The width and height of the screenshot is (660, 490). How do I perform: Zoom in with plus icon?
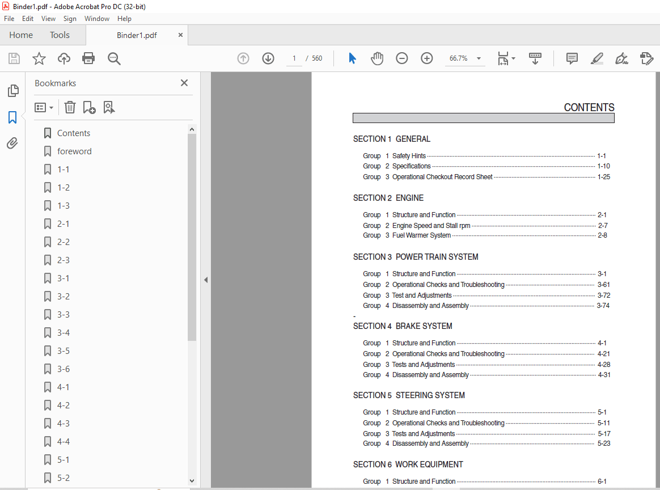click(x=427, y=58)
